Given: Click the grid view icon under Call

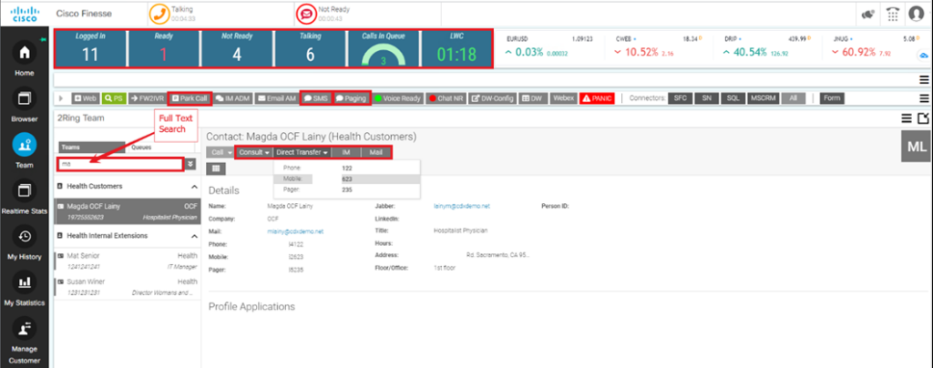Looking at the screenshot, I should [215, 169].
